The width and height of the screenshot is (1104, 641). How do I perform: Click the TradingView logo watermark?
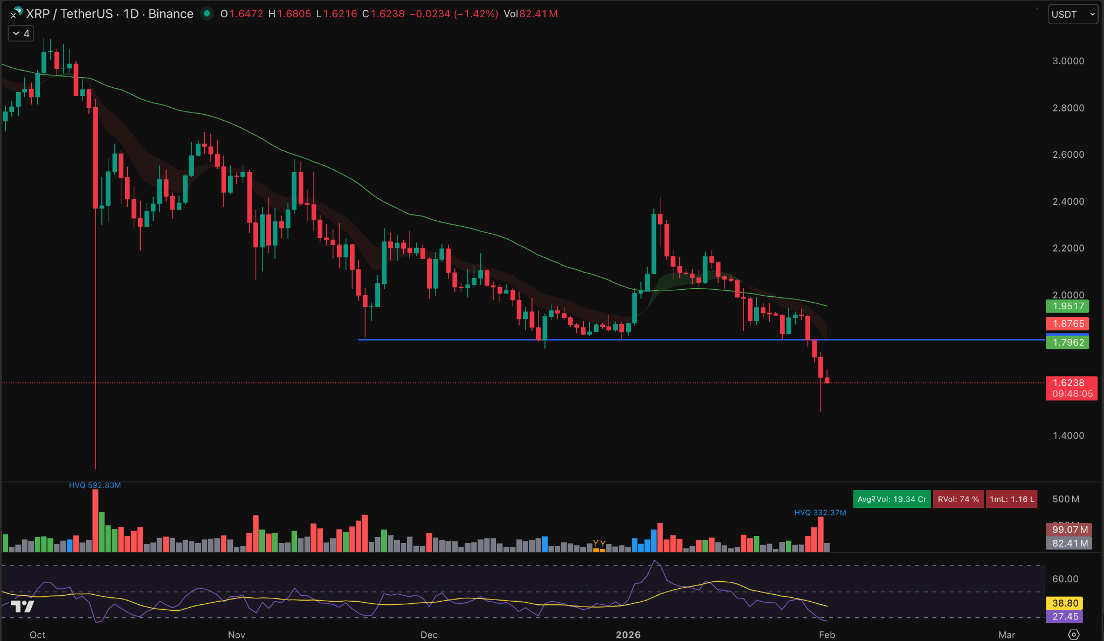pyautogui.click(x=23, y=607)
